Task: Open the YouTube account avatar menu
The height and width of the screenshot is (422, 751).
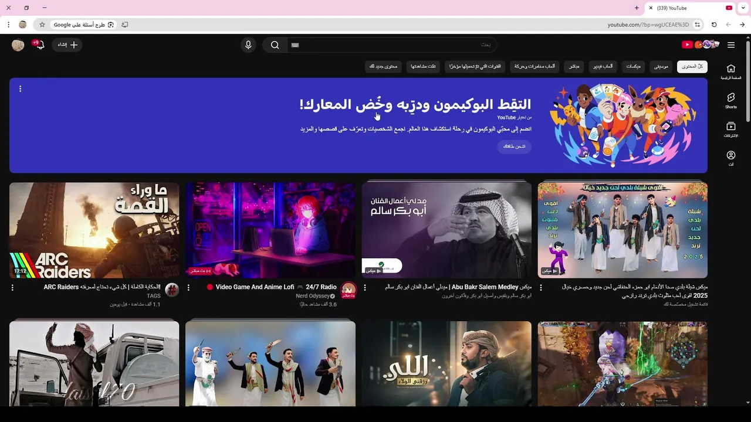Action: tap(18, 45)
